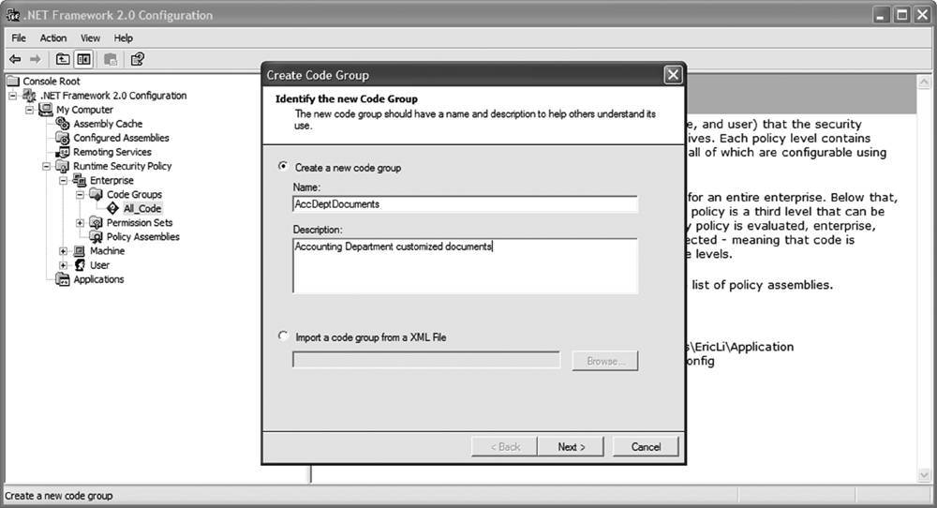Screen dimensions: 937x508
Task: Click the Policy Assemblies icon
Action: coord(97,237)
